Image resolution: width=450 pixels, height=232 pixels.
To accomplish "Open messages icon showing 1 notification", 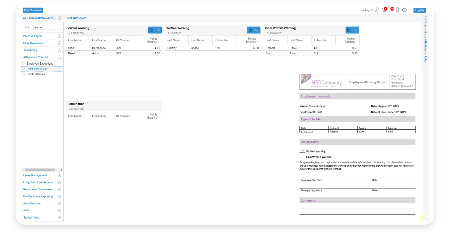I will pos(384,10).
